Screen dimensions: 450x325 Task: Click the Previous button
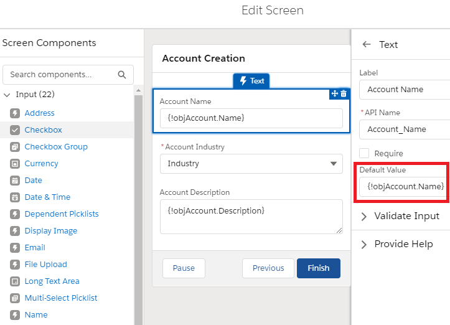268,268
